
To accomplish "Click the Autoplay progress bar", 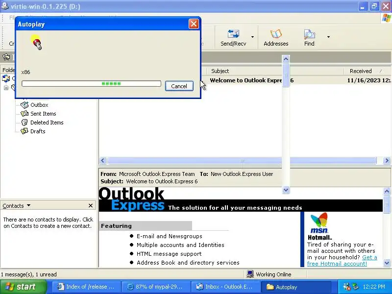I will pos(91,83).
